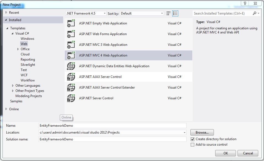264x161 pixels.
Task: Click the Dynamic Data Entities Web Application icon
Action: [x=71, y=66]
